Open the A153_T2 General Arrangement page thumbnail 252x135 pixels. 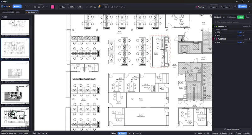point(15,94)
